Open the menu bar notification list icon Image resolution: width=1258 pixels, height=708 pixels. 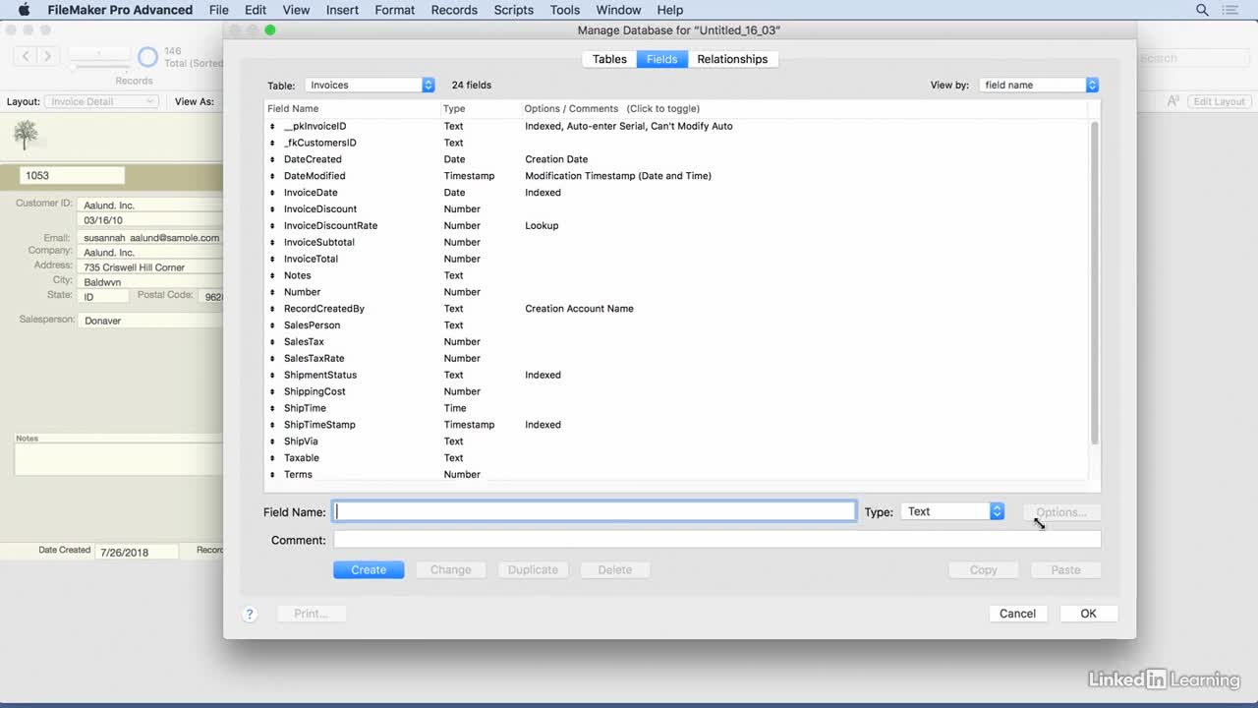[x=1230, y=10]
